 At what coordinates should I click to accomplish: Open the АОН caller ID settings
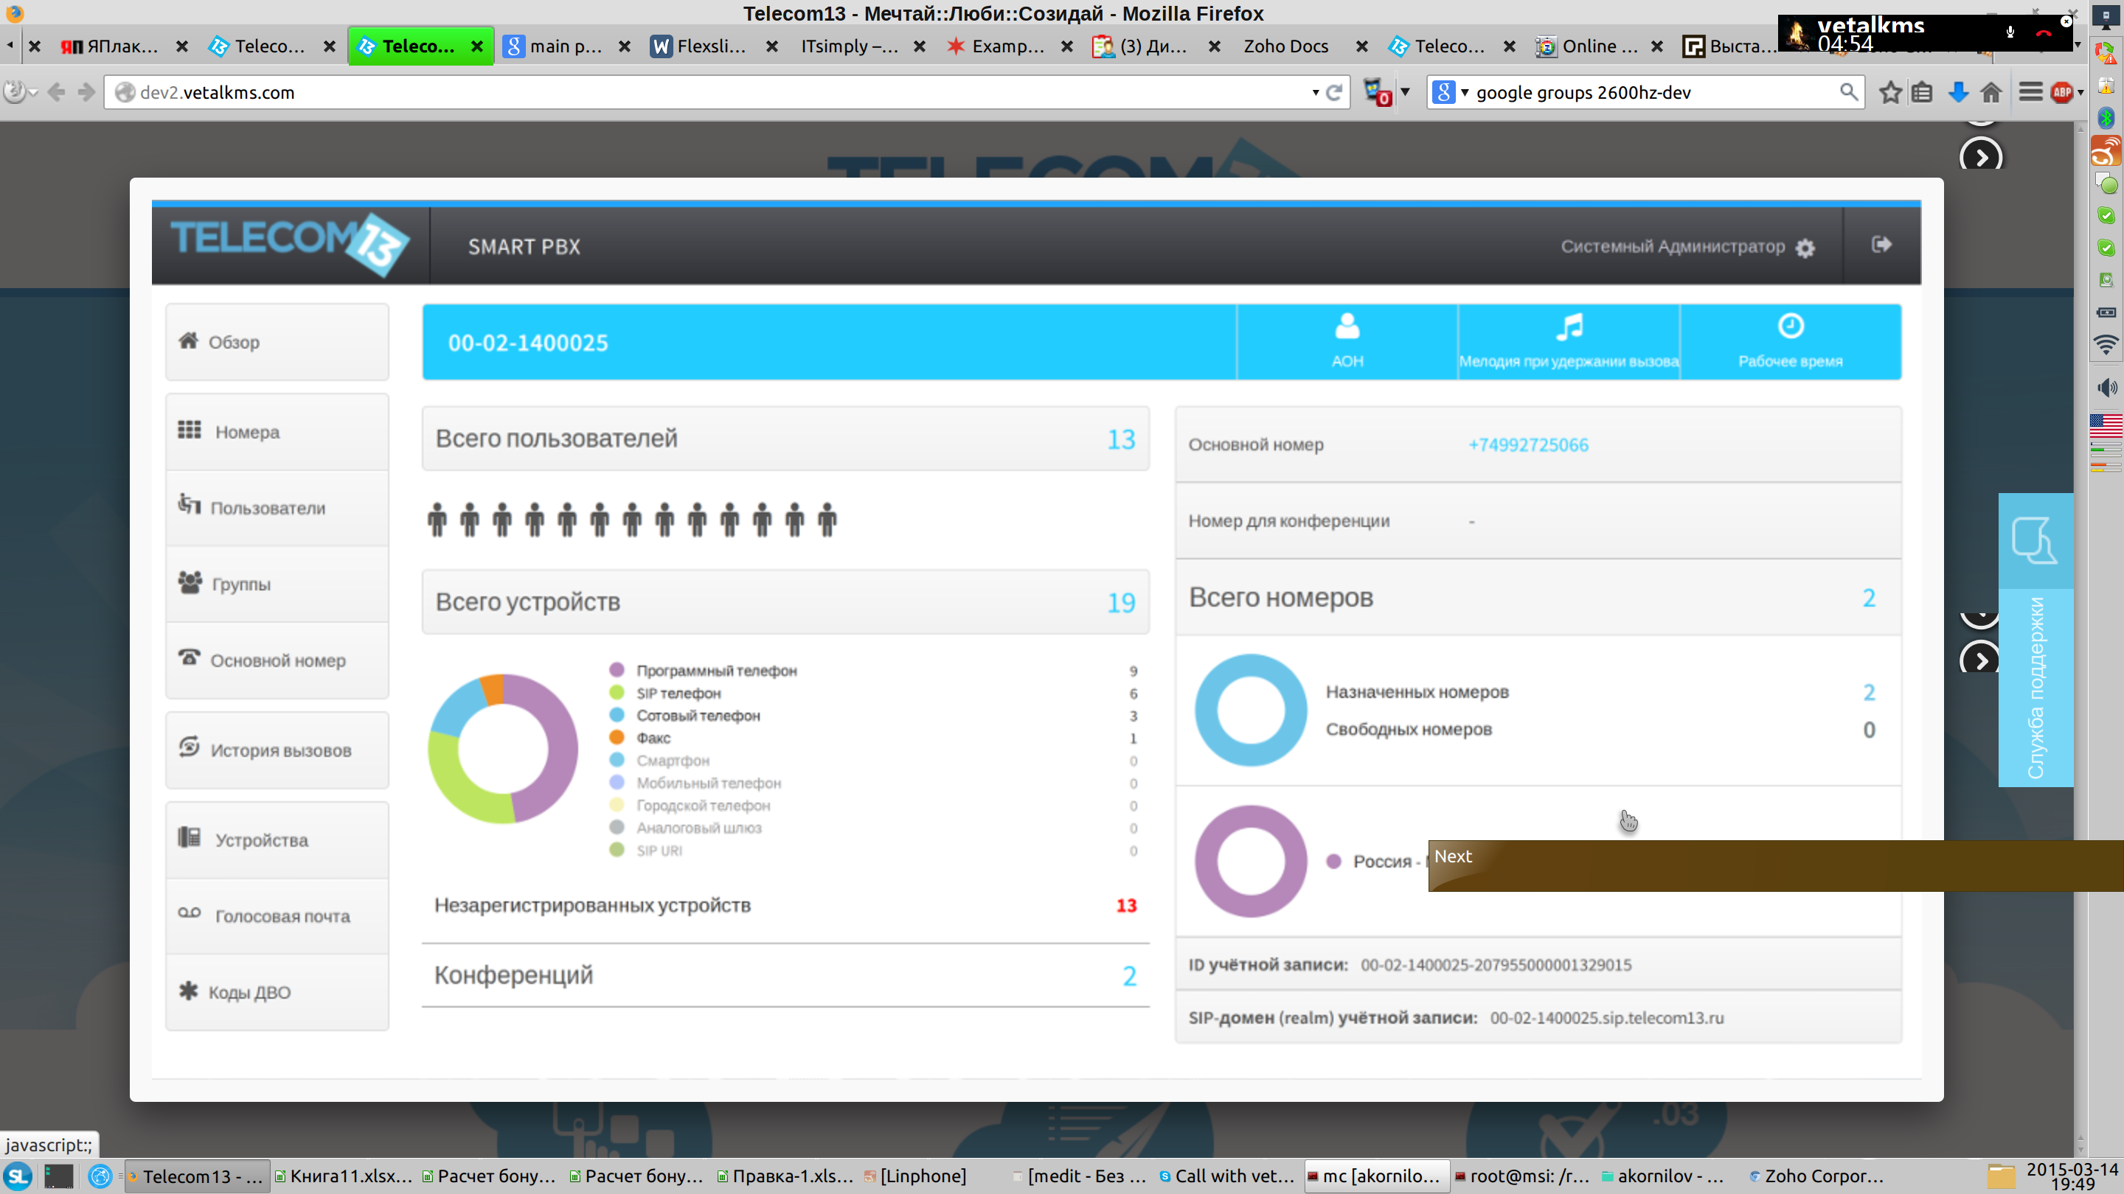pyautogui.click(x=1347, y=342)
